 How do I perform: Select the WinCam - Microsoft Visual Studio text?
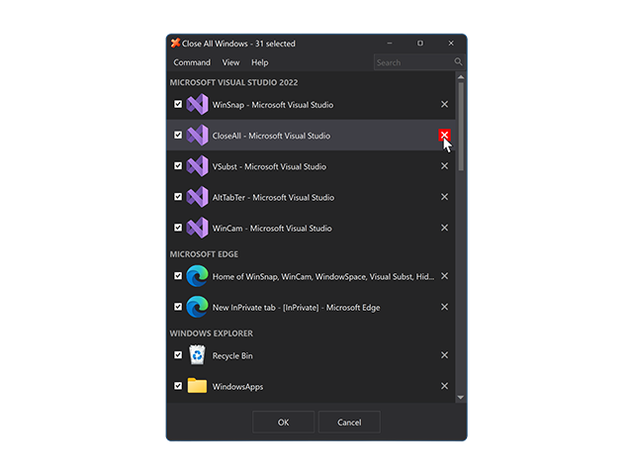(272, 229)
